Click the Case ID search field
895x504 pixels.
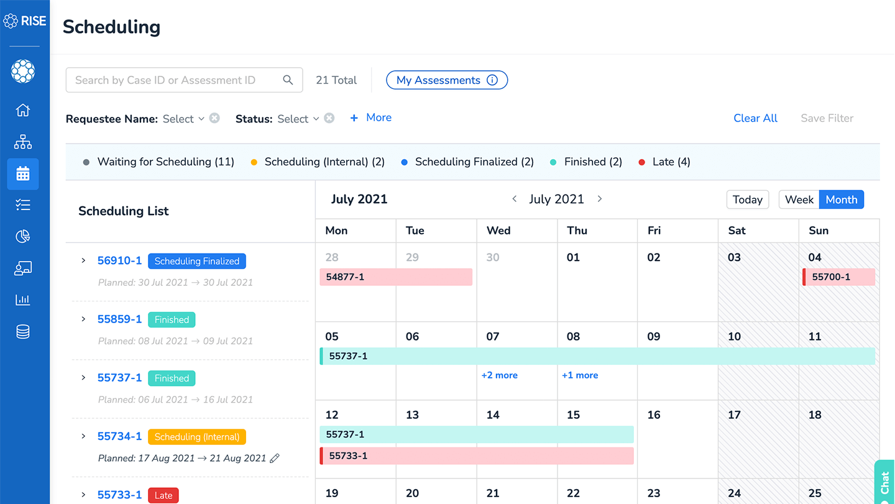[174, 80]
